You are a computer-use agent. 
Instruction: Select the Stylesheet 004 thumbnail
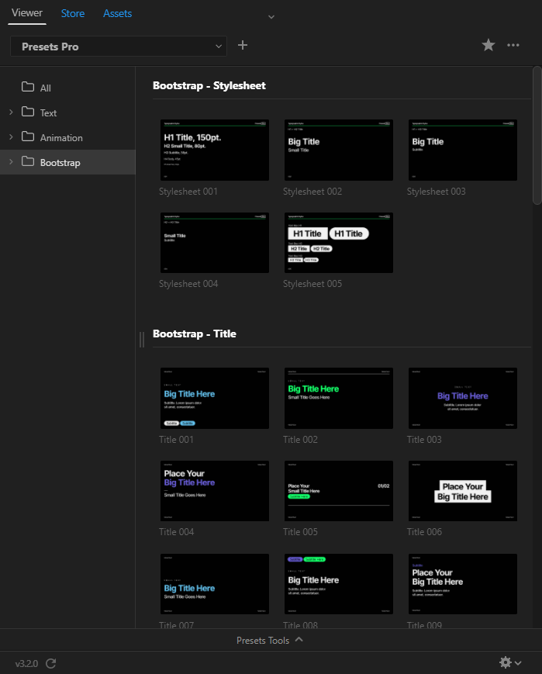215,243
